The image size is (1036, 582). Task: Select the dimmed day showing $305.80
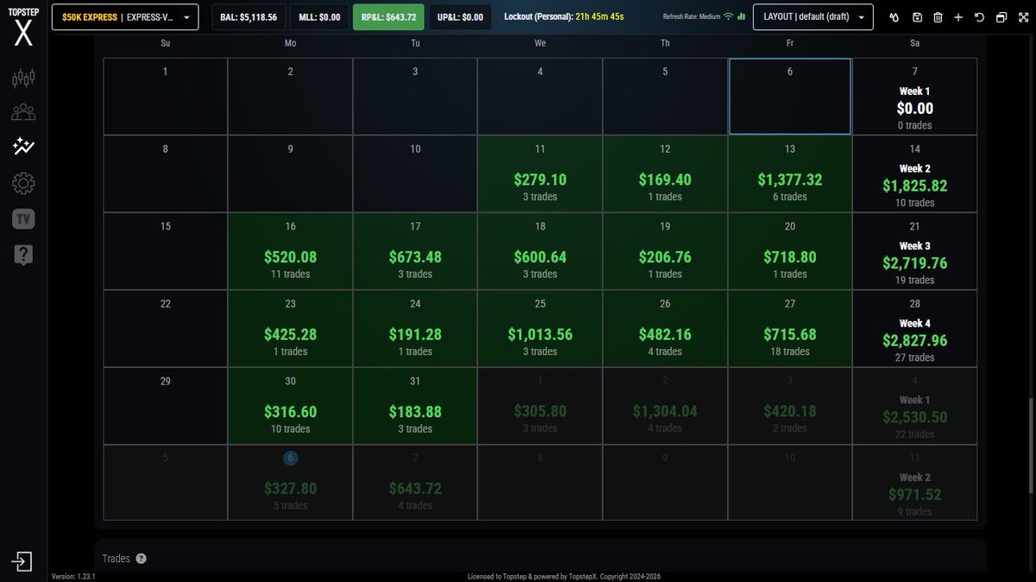540,405
